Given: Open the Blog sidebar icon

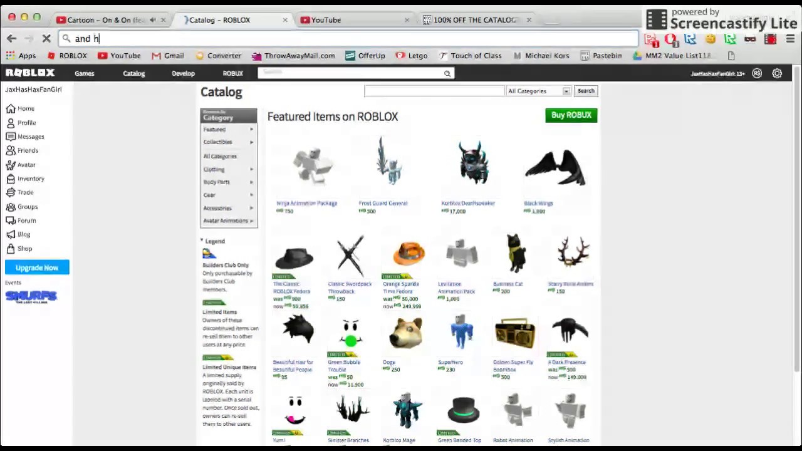Looking at the screenshot, I should click(x=11, y=234).
